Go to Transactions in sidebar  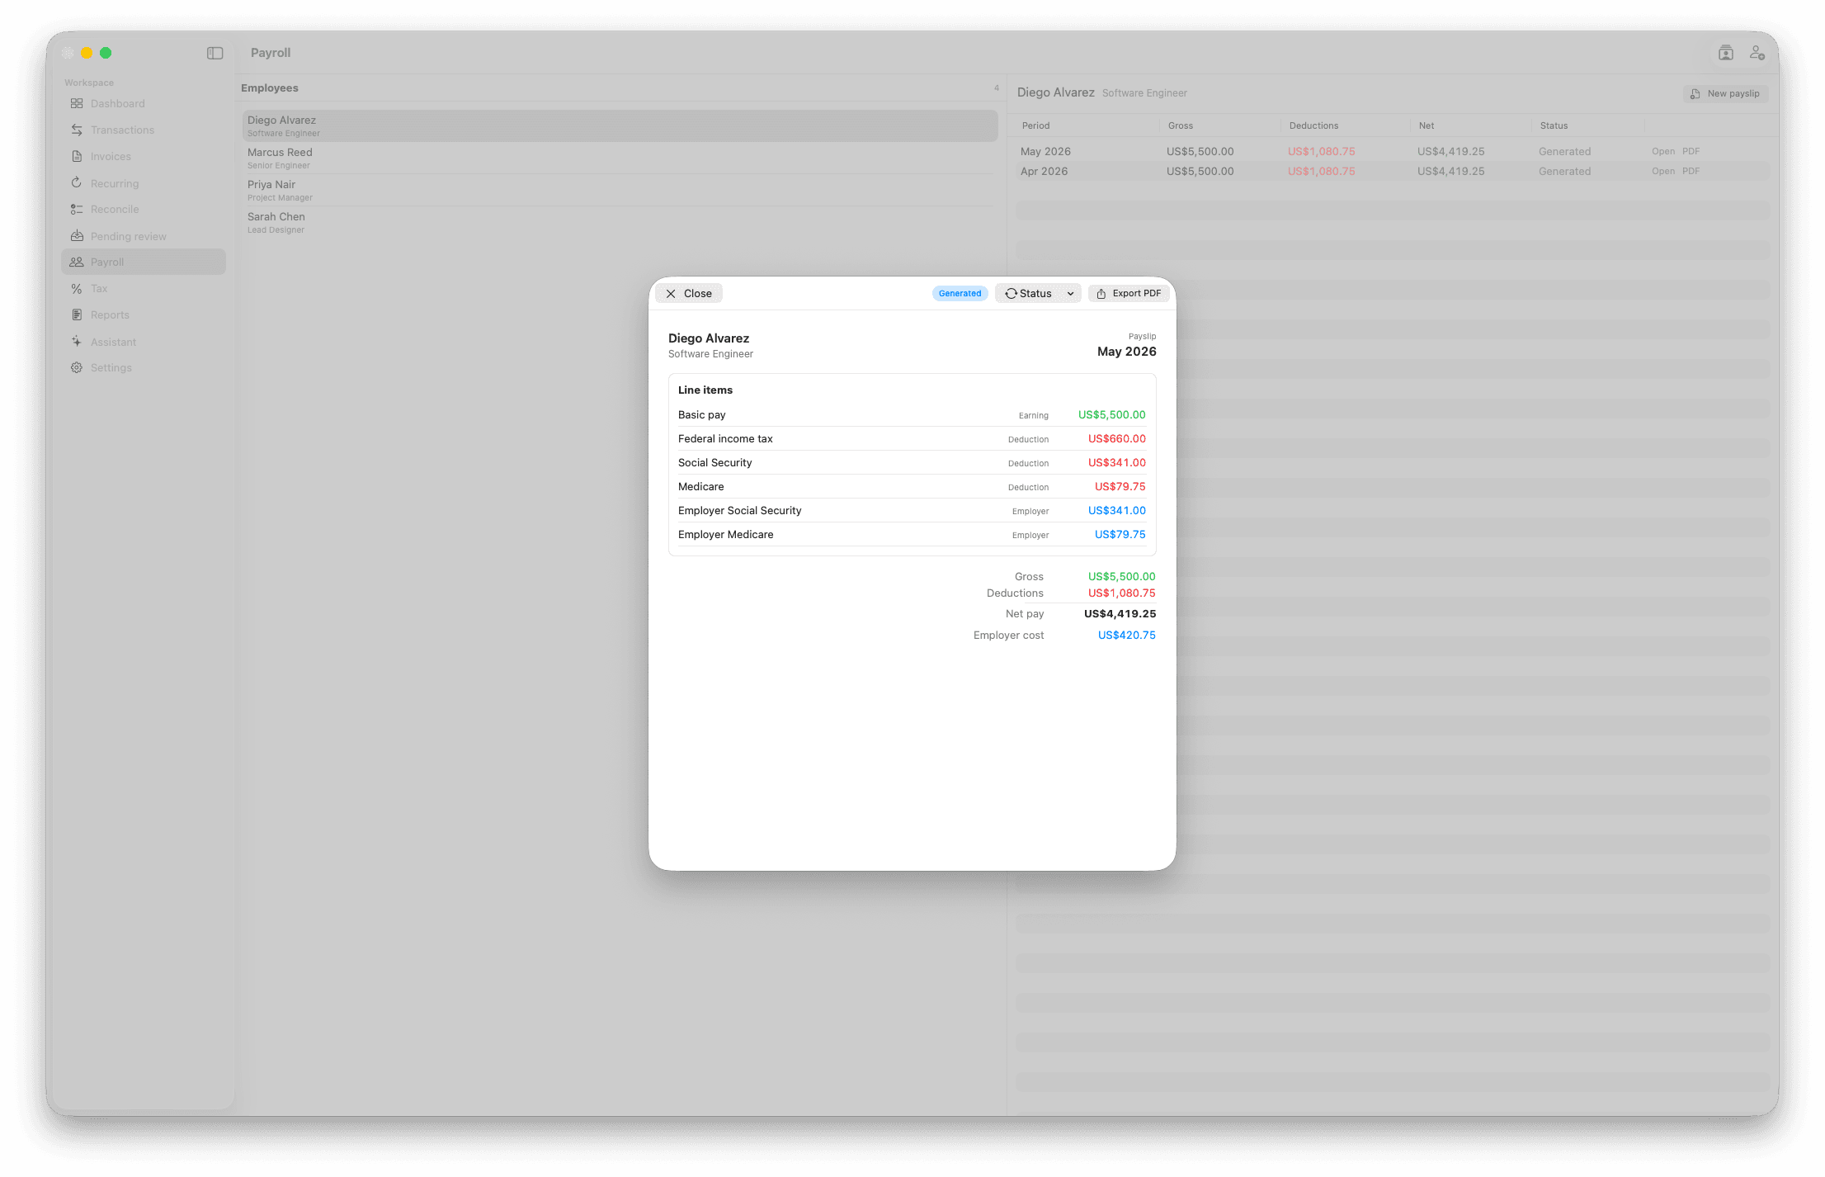click(x=144, y=130)
